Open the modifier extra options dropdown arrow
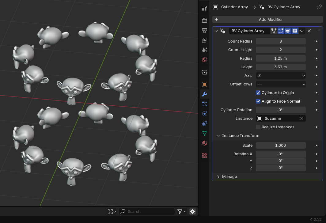The image size is (326, 223). 302,31
